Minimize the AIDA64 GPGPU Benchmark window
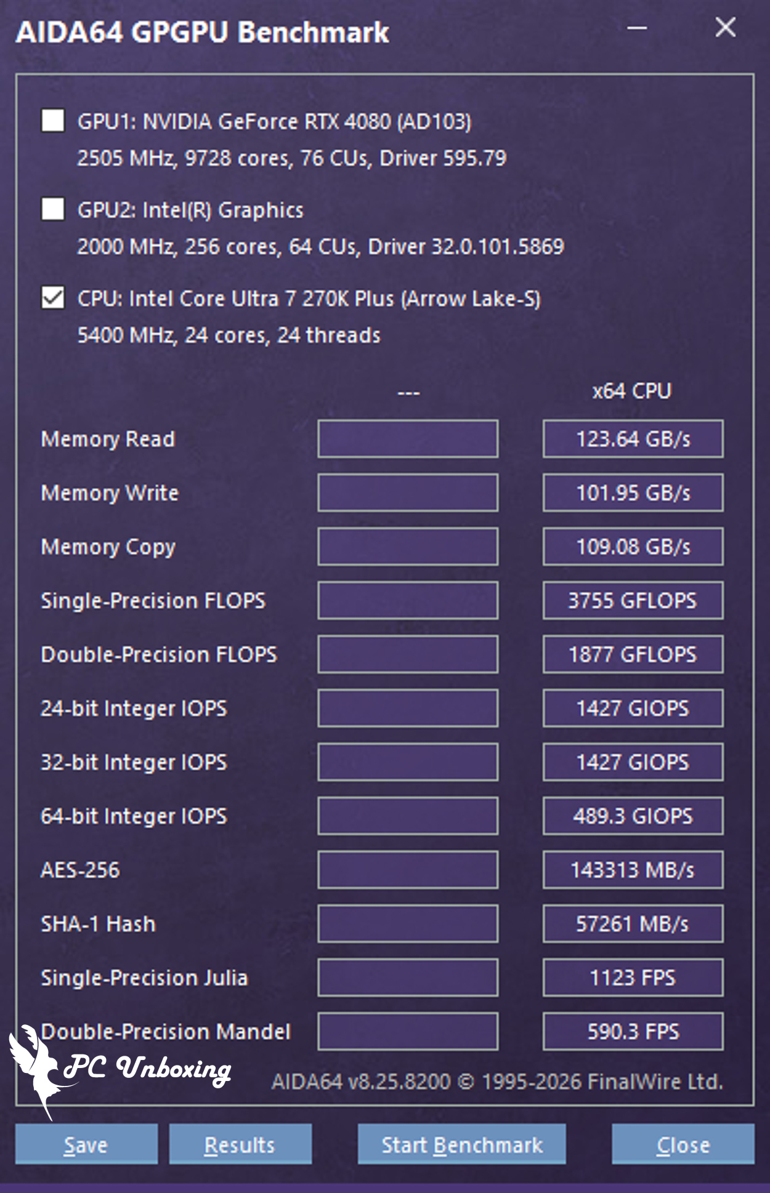This screenshot has height=1193, width=770. (x=637, y=28)
